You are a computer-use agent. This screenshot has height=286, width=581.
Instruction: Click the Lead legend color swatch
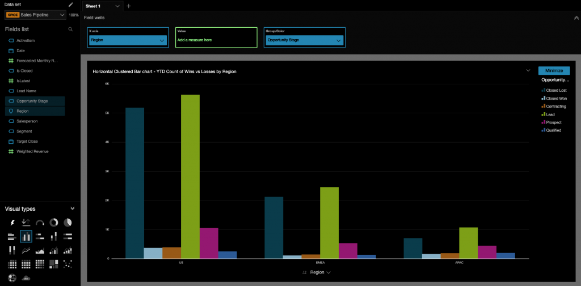[543, 114]
